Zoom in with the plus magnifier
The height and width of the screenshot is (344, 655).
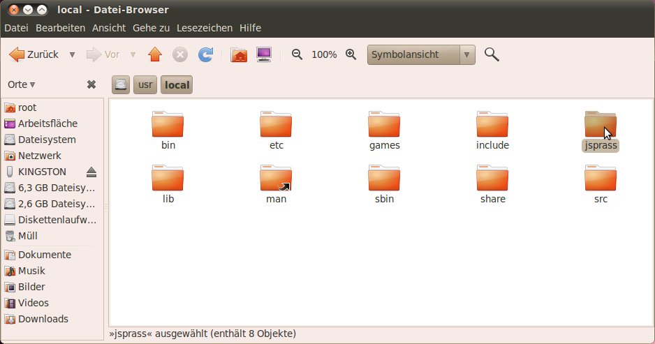tap(351, 54)
